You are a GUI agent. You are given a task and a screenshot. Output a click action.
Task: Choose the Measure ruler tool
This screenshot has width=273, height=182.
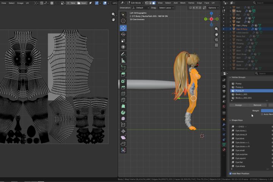point(123,61)
